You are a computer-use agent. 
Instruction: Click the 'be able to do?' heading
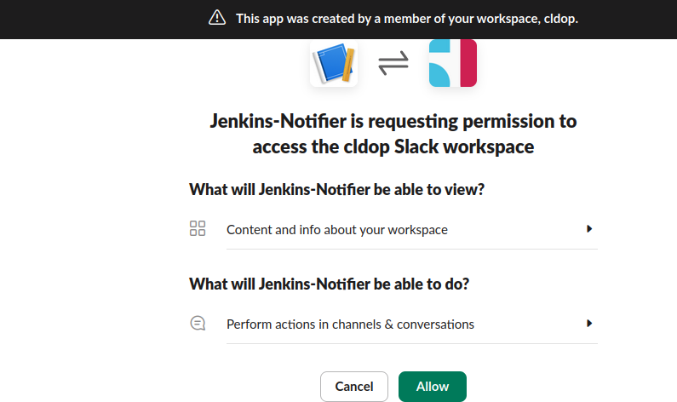pos(329,284)
